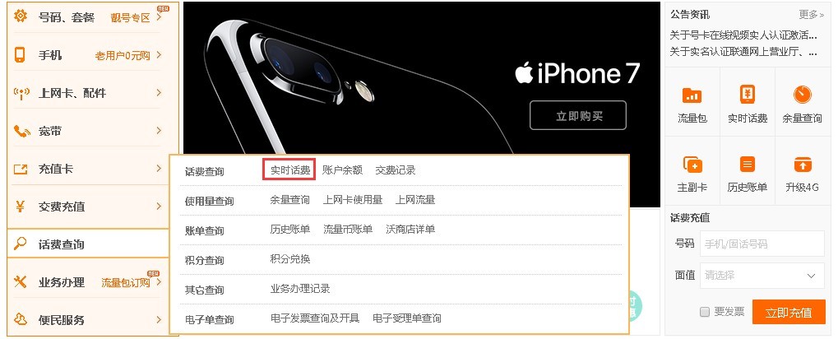Tick the 要发票 checkbox
This screenshot has width=838, height=339.
tap(705, 312)
